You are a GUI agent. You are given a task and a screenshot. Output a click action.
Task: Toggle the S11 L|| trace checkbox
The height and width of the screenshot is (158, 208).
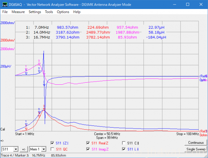point(124,149)
